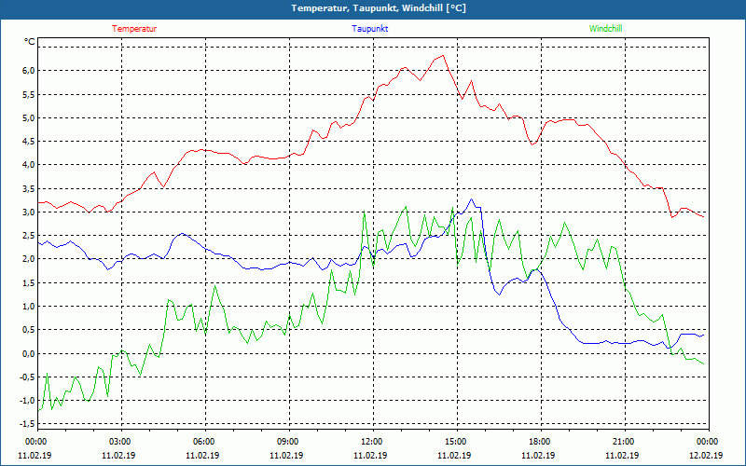Click the 5,5 y-axis value
Image resolution: width=746 pixels, height=466 pixels.
click(29, 95)
